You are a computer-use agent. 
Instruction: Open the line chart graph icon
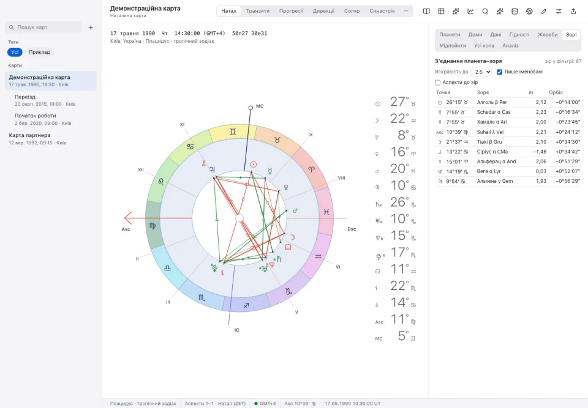470,11
